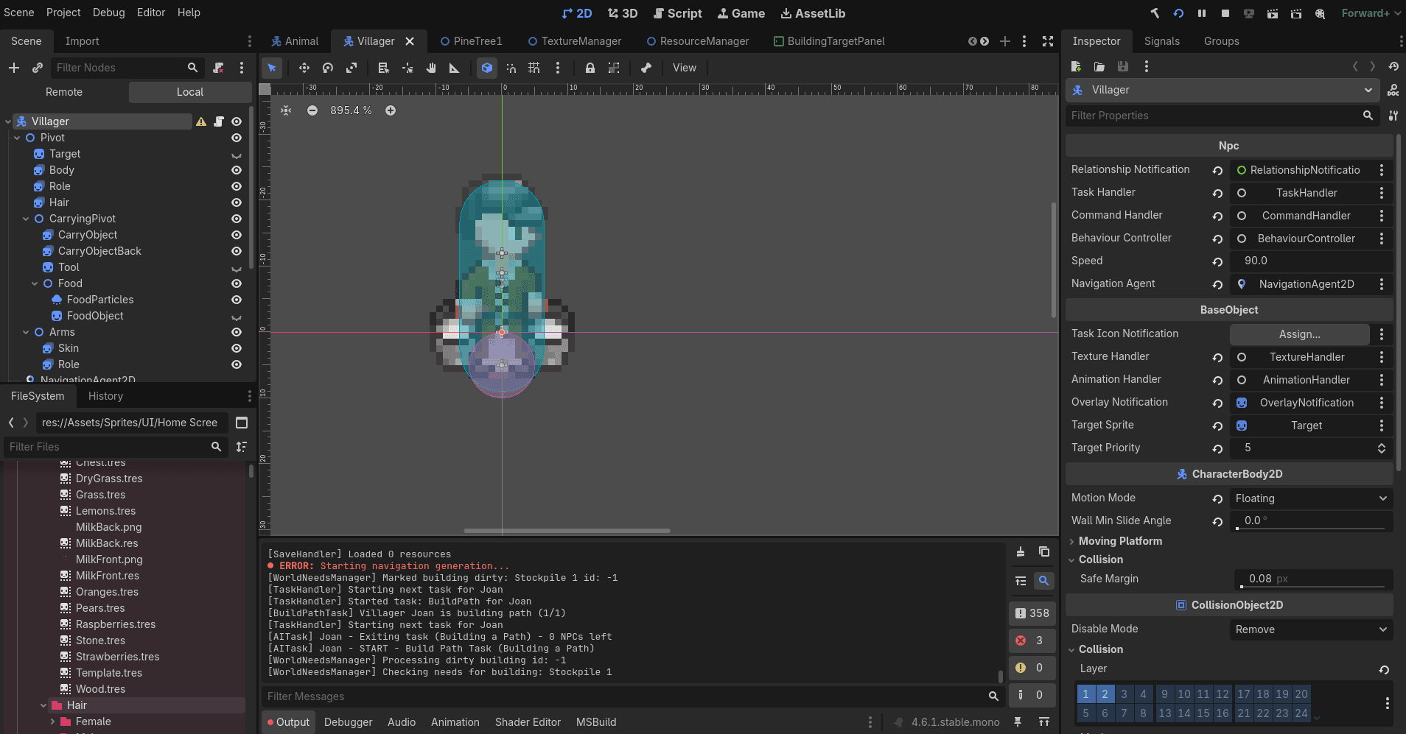
Task: Select the Scale Mode tool
Action: pyautogui.click(x=351, y=68)
